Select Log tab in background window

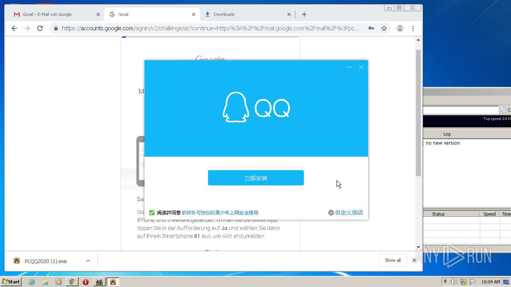pyautogui.click(x=447, y=134)
